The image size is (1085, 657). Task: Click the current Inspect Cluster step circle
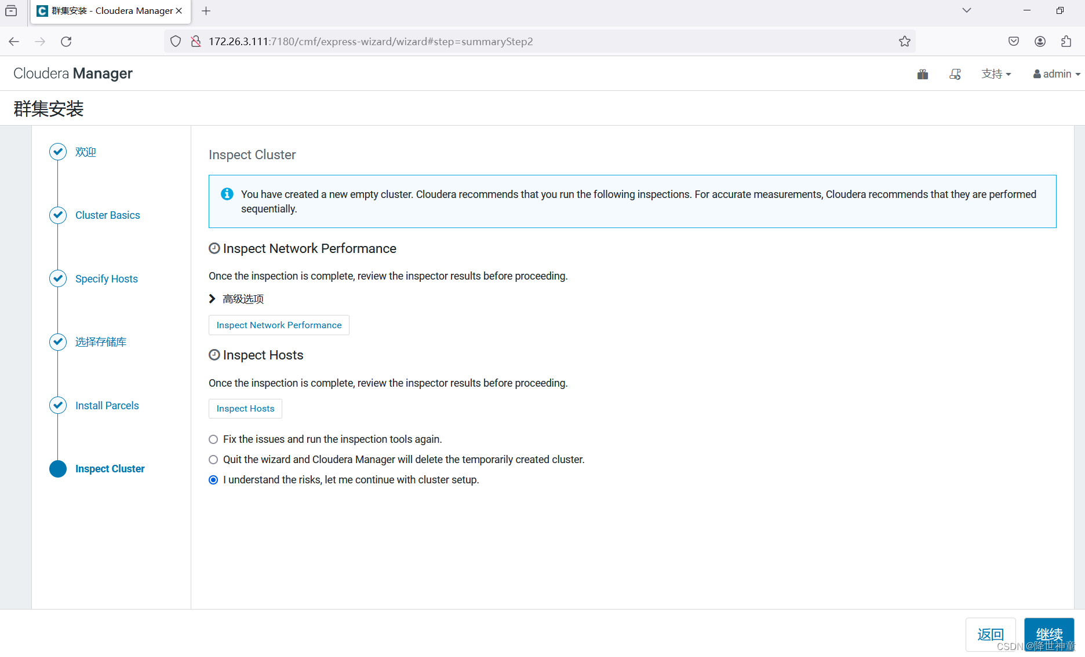58,469
